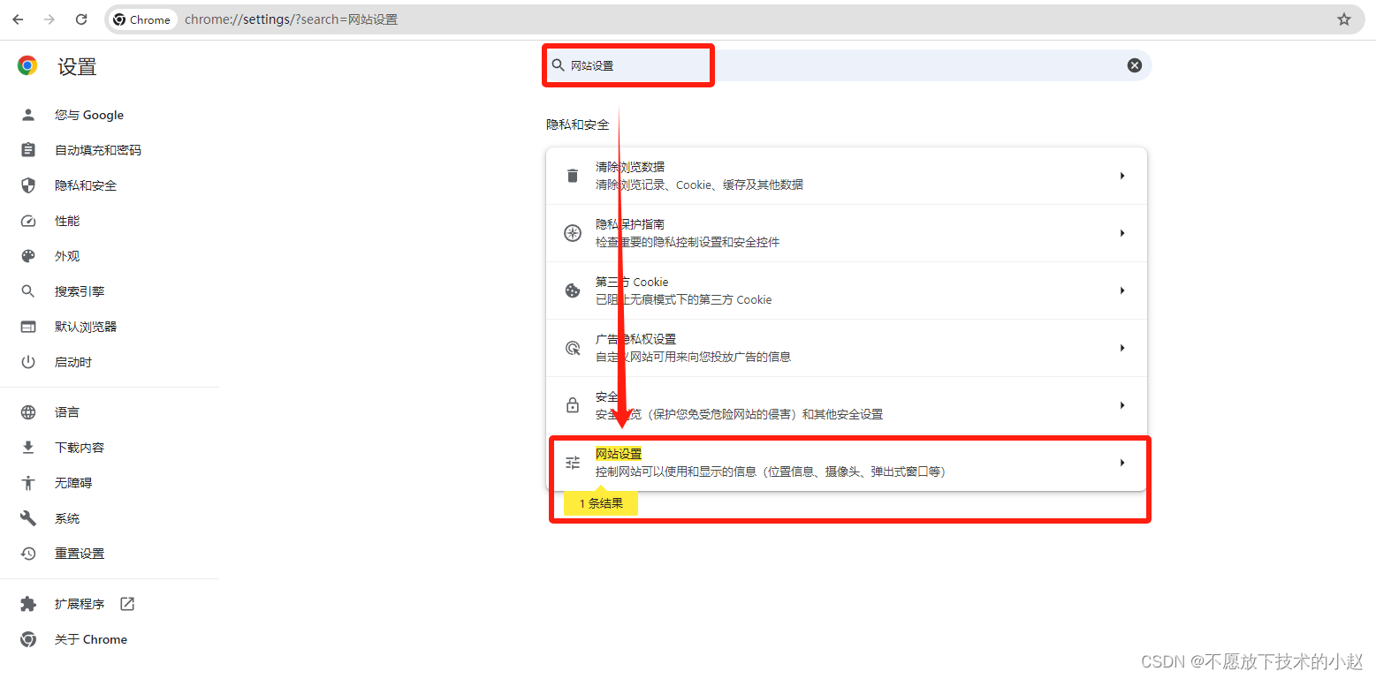Open the highlighted 网站设置 result
The width and height of the screenshot is (1376, 679).
click(847, 463)
